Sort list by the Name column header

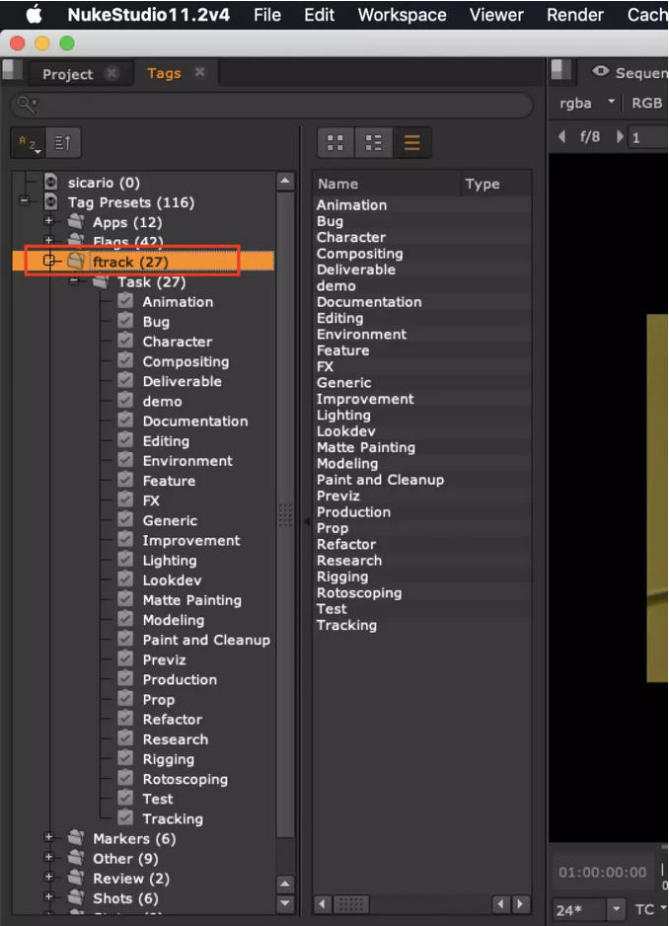(386, 184)
